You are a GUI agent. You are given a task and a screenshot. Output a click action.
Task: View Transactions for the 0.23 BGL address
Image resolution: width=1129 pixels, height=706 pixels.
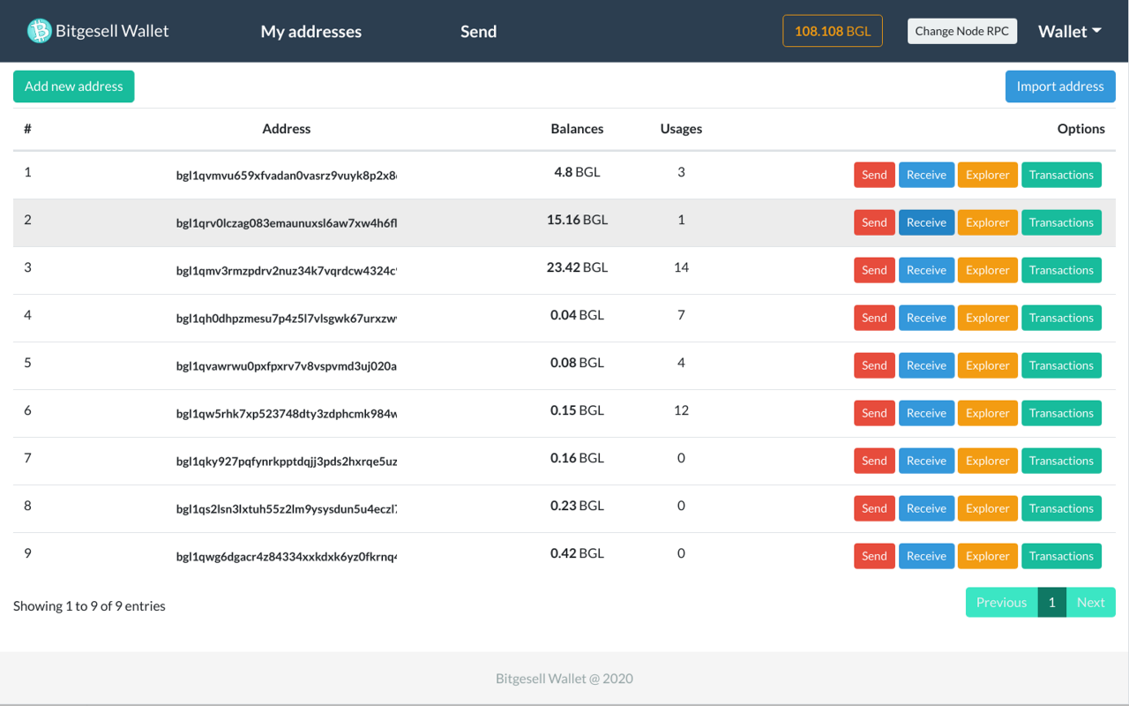pos(1061,508)
